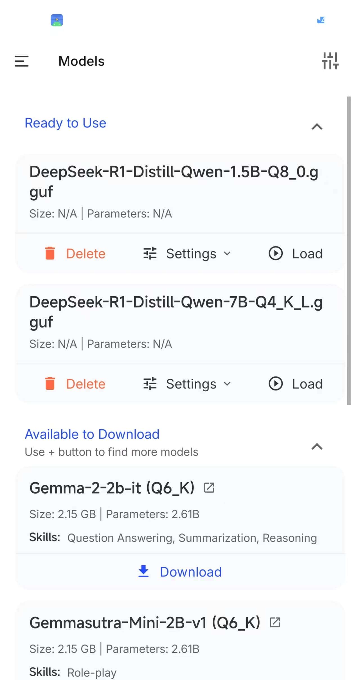The image size is (360, 680).
Task: Click size and parameters line of Gemma-2-2b-it
Action: tap(114, 514)
